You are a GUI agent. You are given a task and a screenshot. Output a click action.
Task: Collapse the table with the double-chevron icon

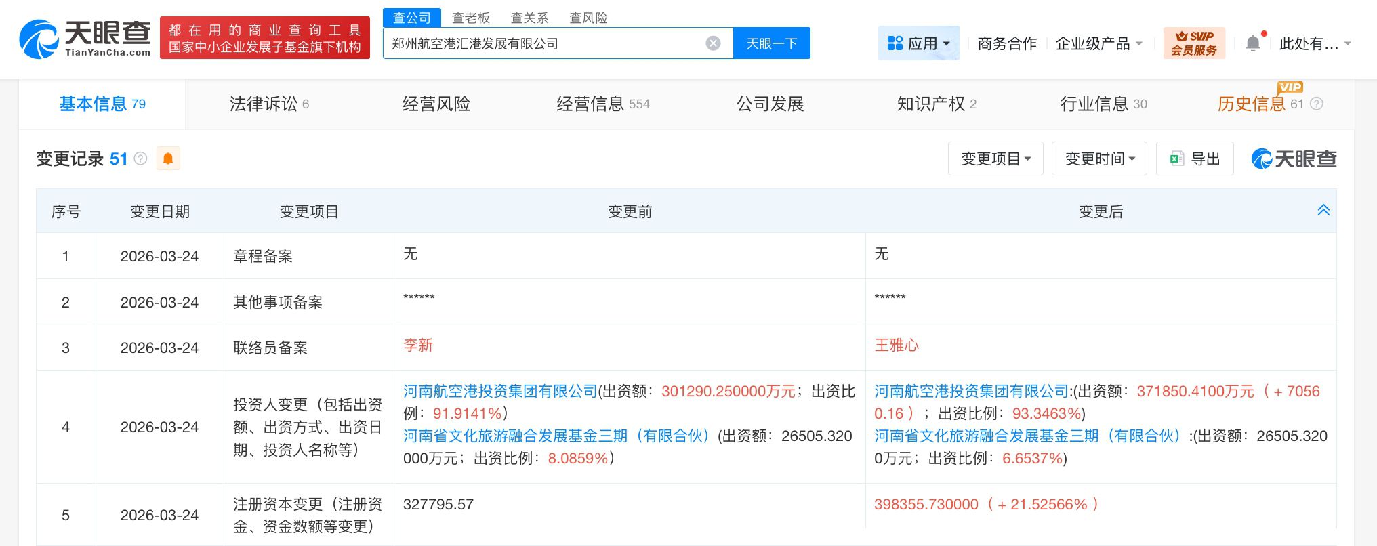1323,210
